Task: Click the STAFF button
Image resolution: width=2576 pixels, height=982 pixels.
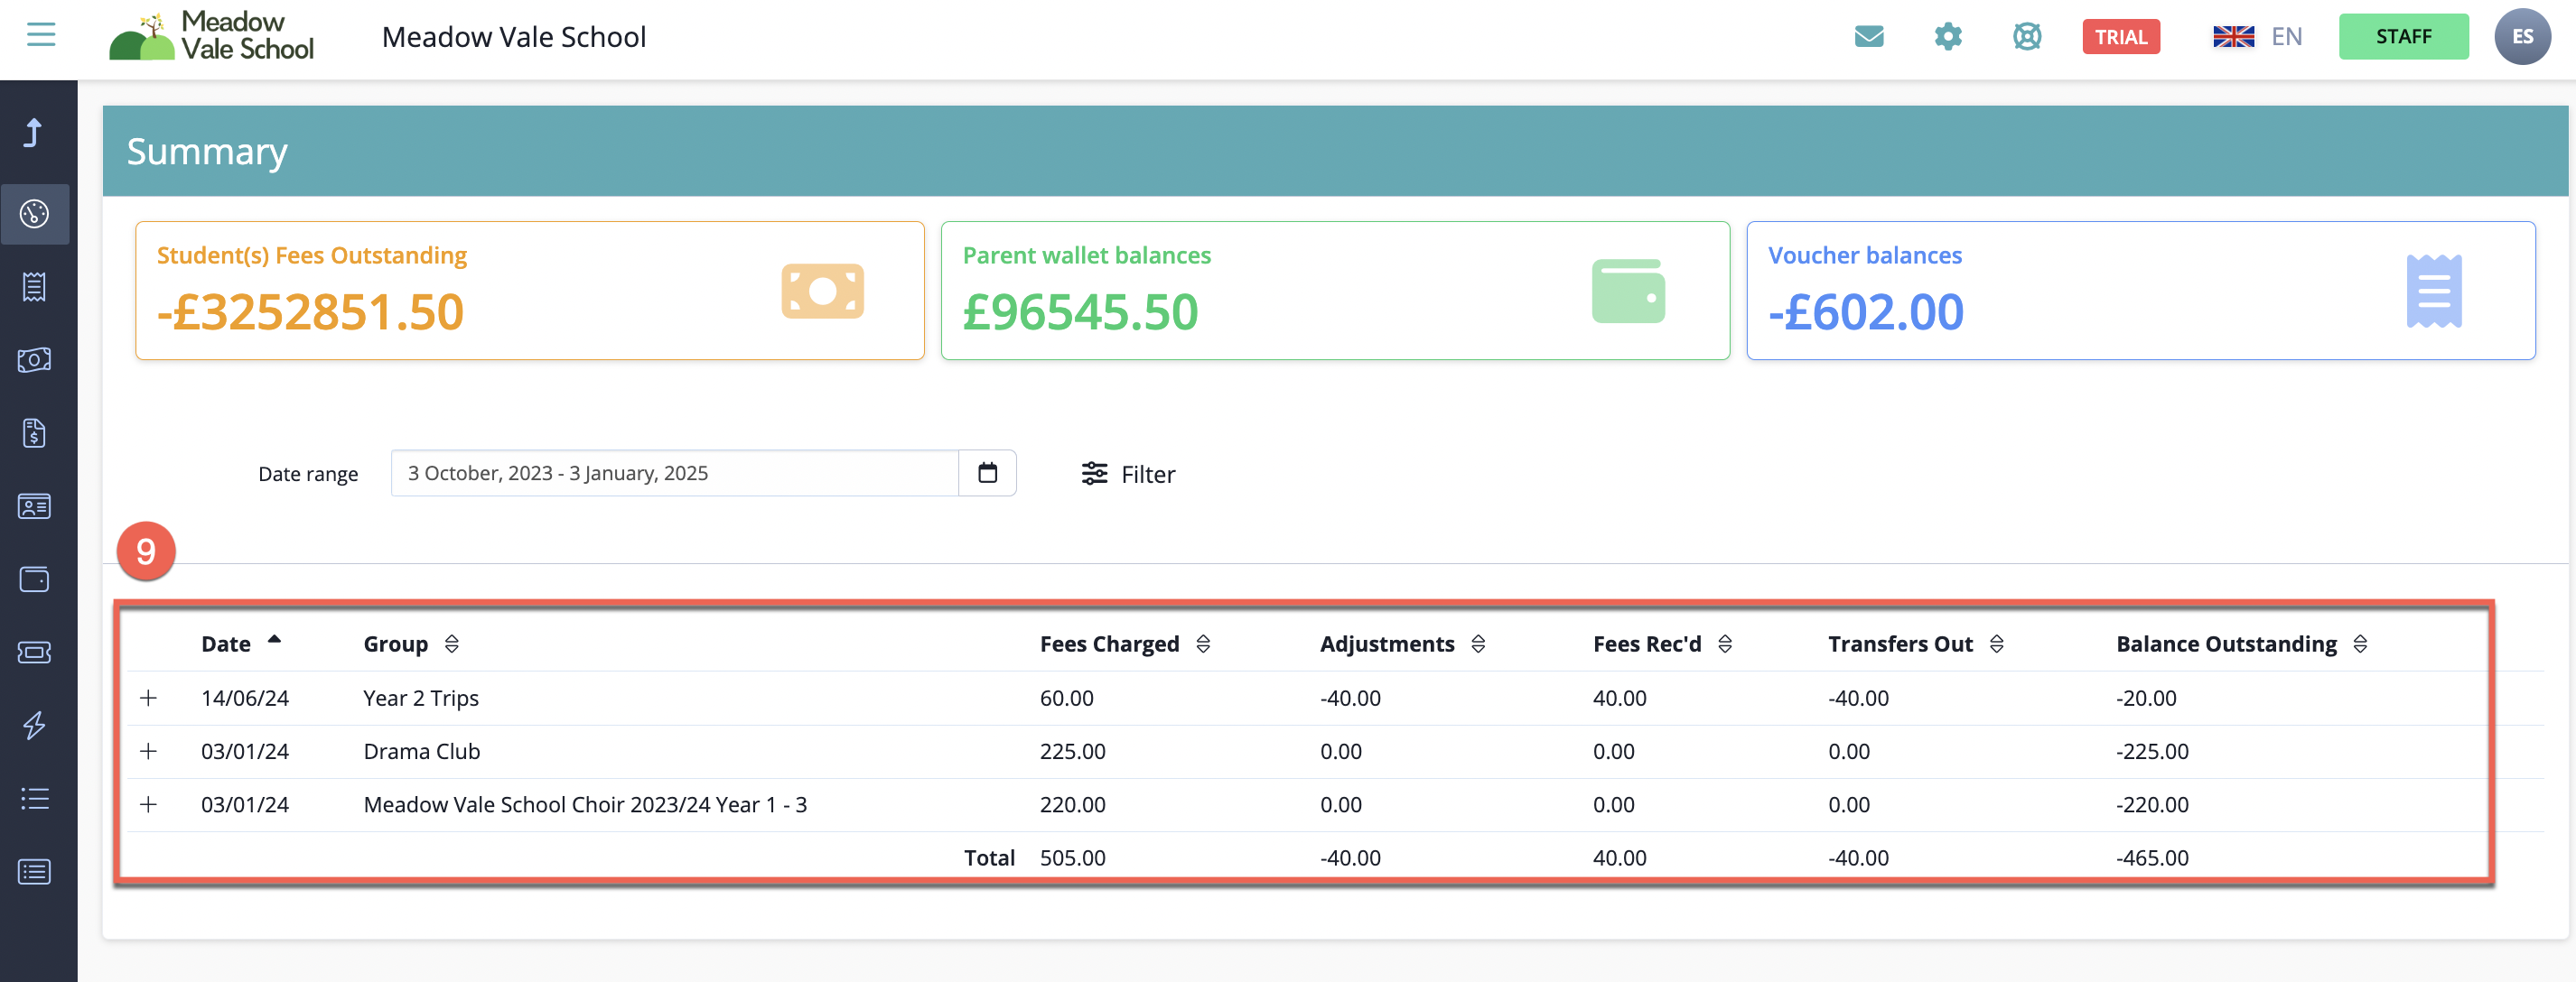Action: pyautogui.click(x=2403, y=37)
